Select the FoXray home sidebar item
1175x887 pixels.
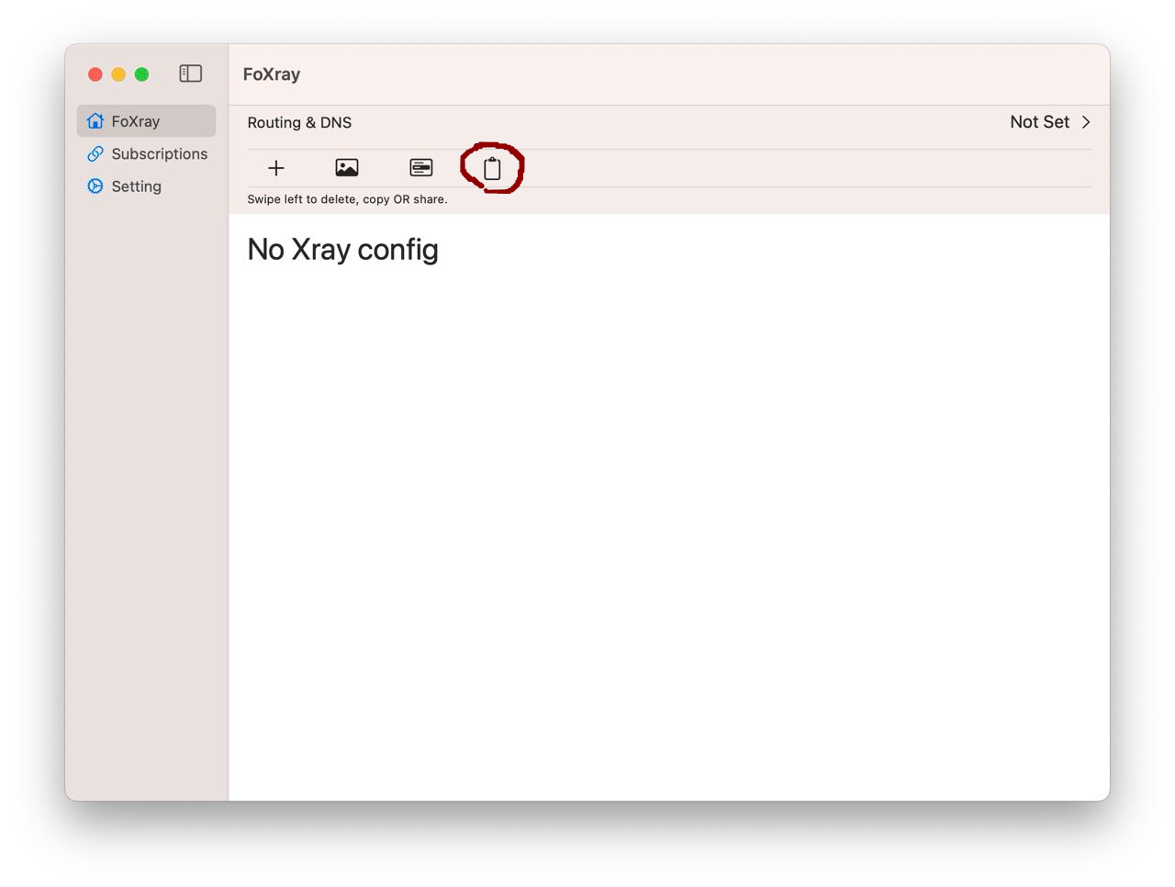pos(147,121)
